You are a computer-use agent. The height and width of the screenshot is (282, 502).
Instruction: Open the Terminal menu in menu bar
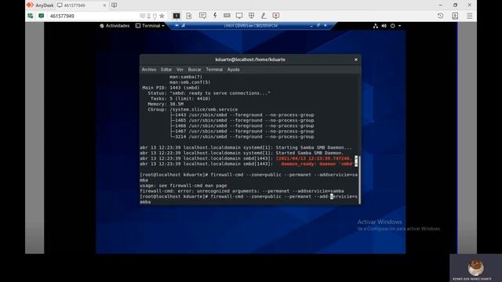point(214,70)
